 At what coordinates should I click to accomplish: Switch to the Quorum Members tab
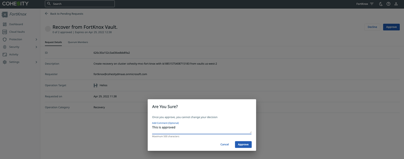click(x=78, y=42)
